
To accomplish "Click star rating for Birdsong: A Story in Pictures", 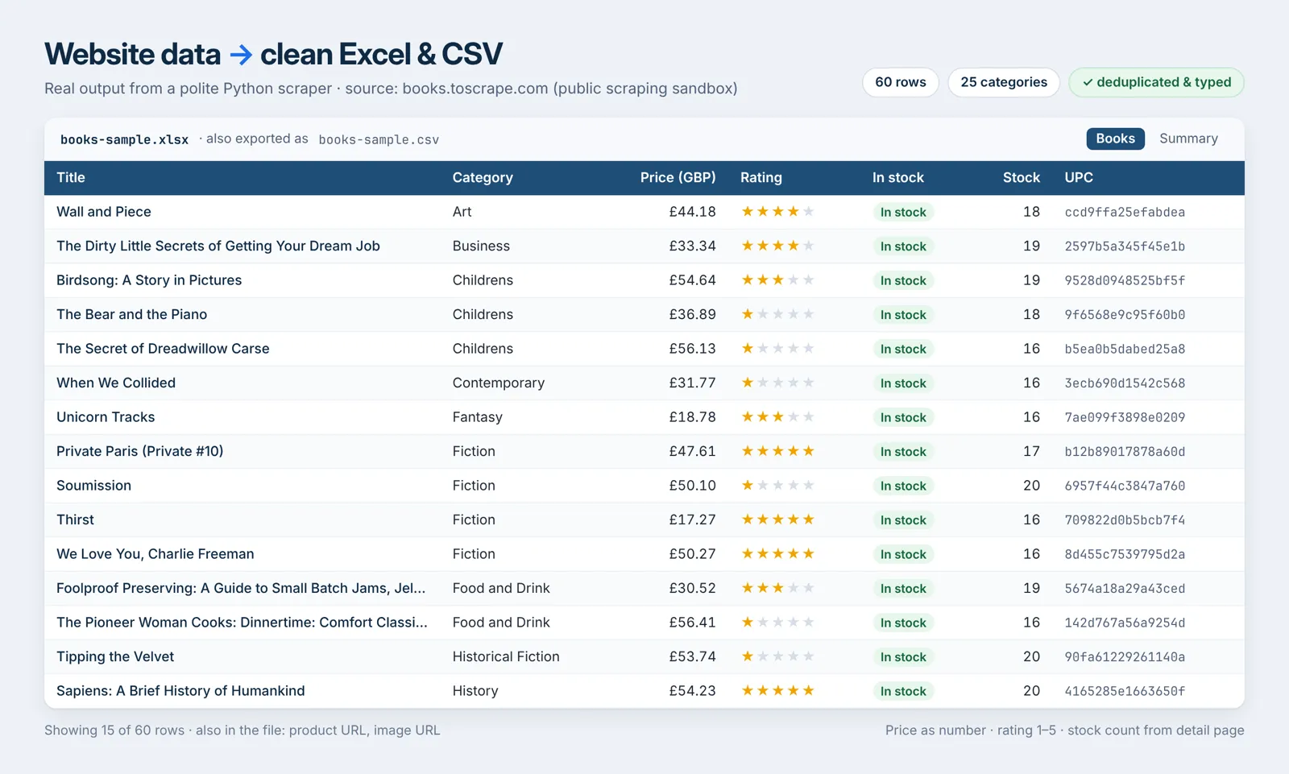I will (777, 280).
